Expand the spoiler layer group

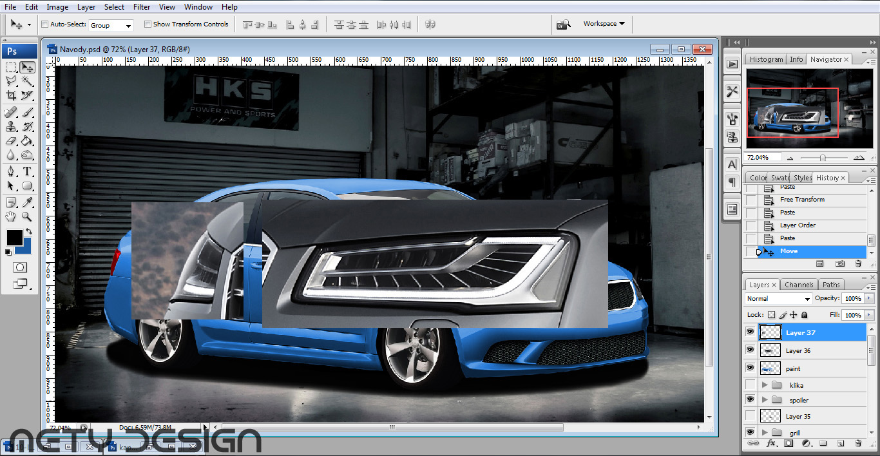point(765,400)
